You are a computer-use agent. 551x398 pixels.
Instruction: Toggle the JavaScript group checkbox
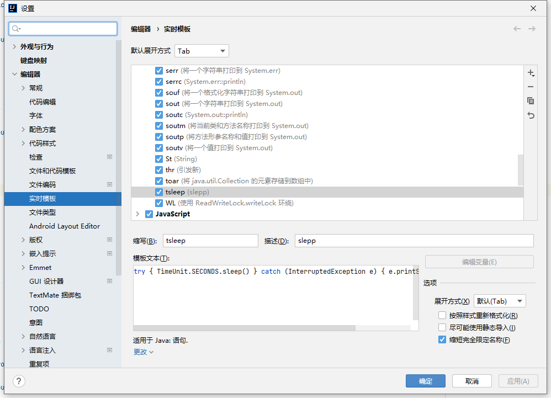[x=149, y=214]
